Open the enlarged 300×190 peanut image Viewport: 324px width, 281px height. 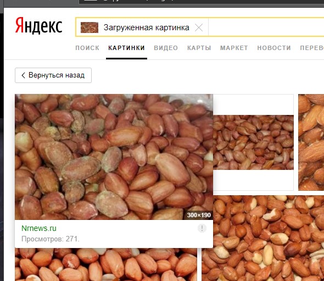[114, 157]
